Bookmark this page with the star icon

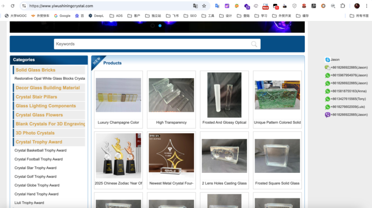tap(204, 6)
